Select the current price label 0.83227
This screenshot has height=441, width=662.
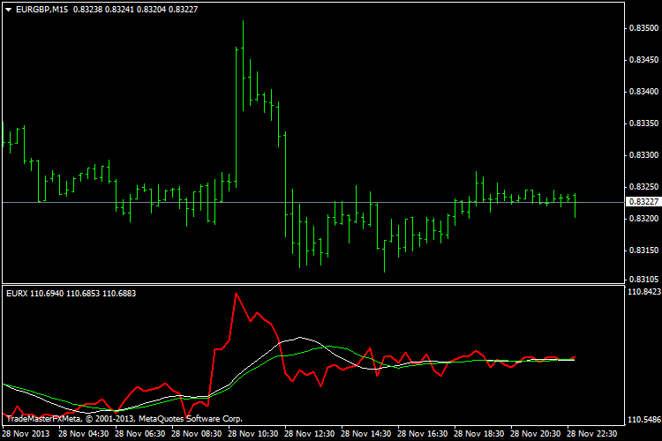[x=642, y=203]
